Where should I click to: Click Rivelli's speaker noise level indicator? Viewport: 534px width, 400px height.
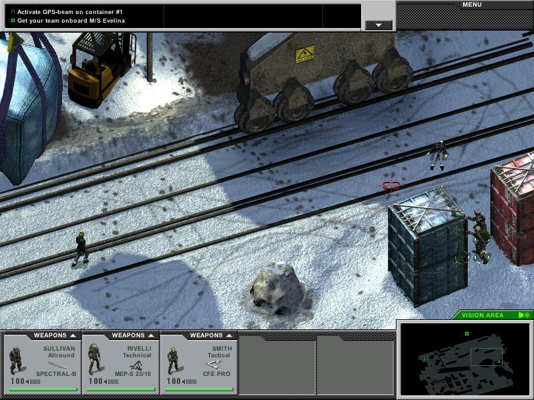pyautogui.click(x=111, y=381)
